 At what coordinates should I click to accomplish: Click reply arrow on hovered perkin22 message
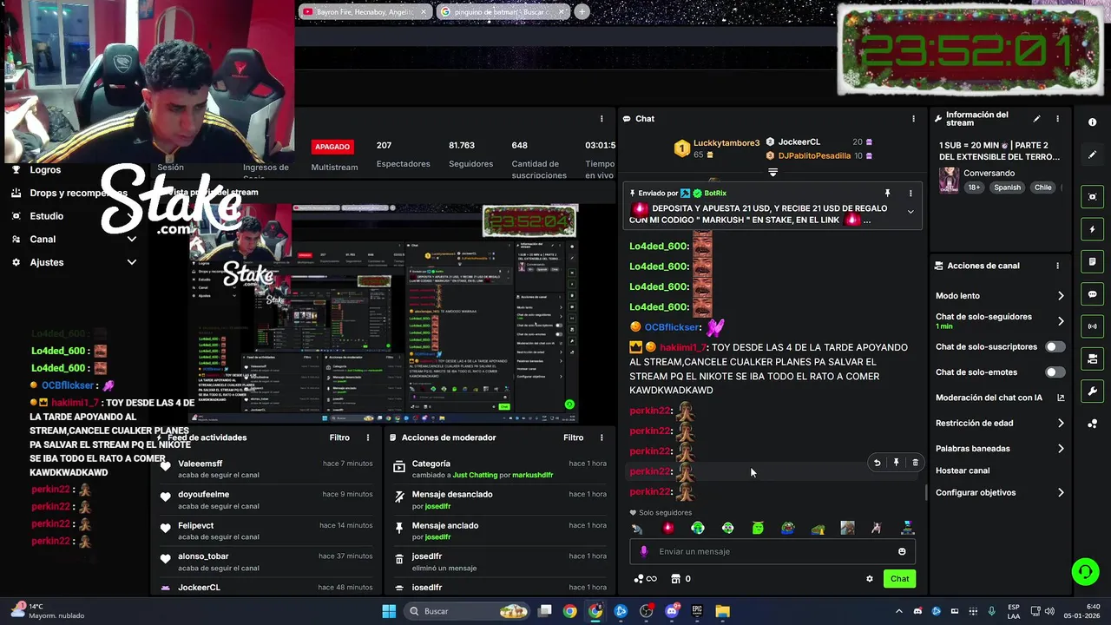877,463
